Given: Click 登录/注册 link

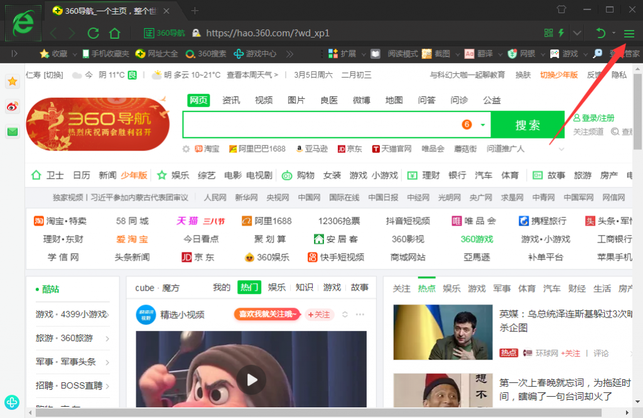Looking at the screenshot, I should click(594, 118).
